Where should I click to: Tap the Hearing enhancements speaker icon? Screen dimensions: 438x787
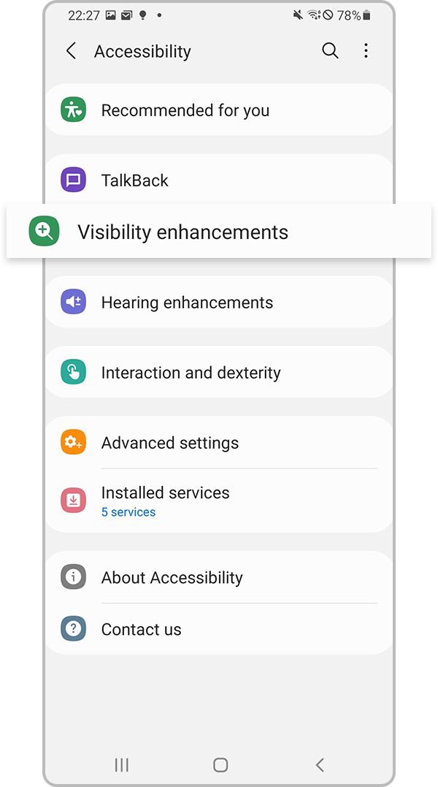tap(73, 303)
